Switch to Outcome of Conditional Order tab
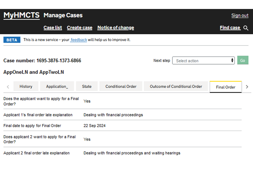253x169 pixels. point(176,86)
